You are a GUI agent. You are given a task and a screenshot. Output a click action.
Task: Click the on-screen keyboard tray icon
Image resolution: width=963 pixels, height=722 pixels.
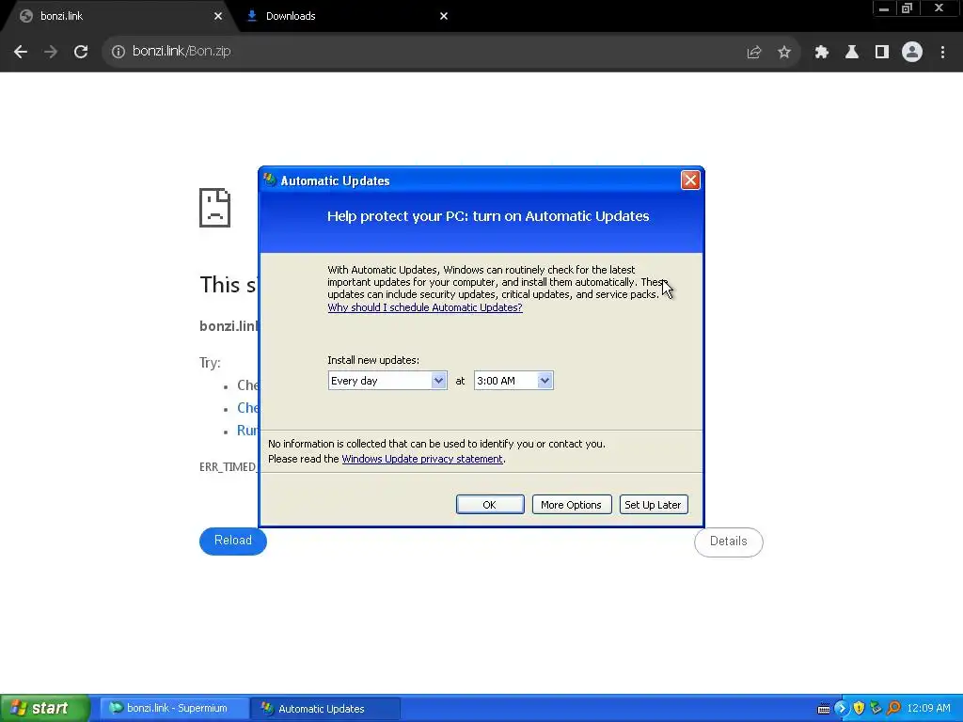[823, 709]
